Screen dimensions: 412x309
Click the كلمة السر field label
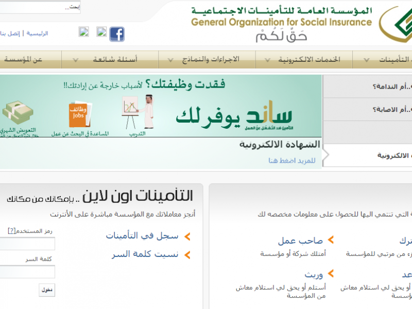[39, 260]
